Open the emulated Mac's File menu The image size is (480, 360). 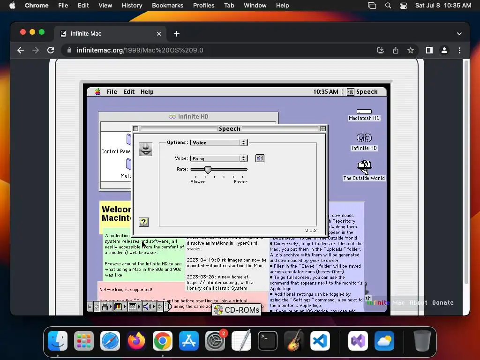[x=112, y=91]
